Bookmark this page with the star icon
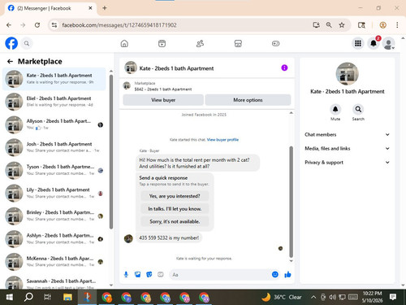Screen dimensions: 406x305 (342, 25)
